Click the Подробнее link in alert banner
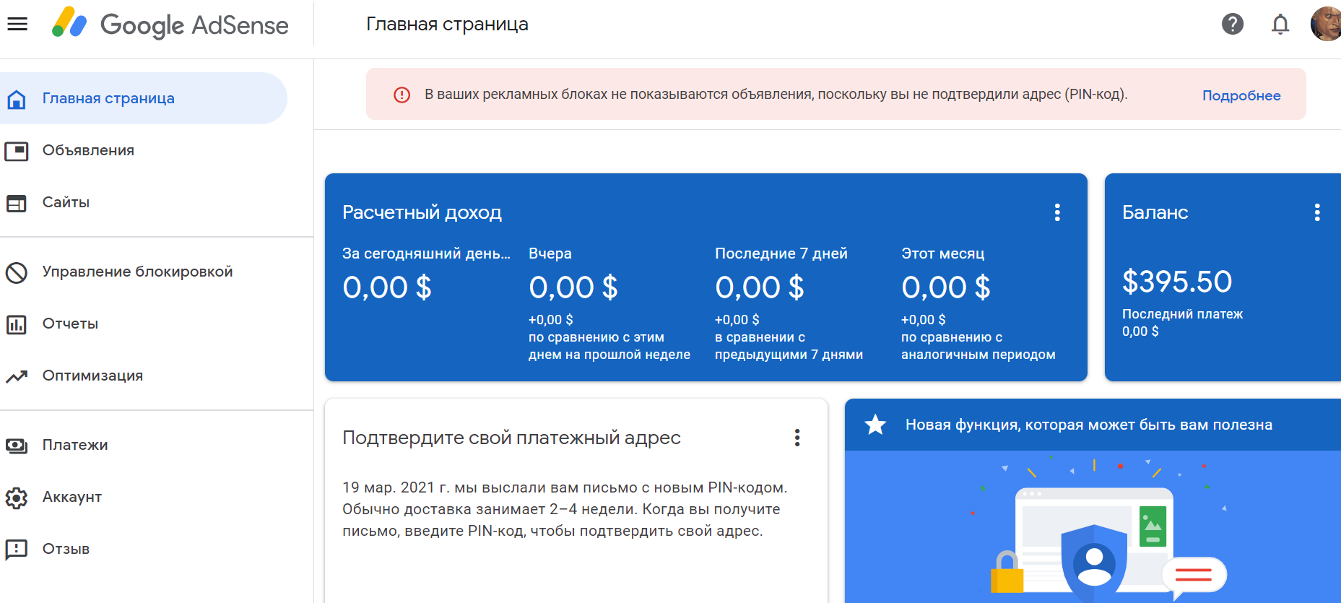Viewport: 1341px width, 603px height. 1241,95
